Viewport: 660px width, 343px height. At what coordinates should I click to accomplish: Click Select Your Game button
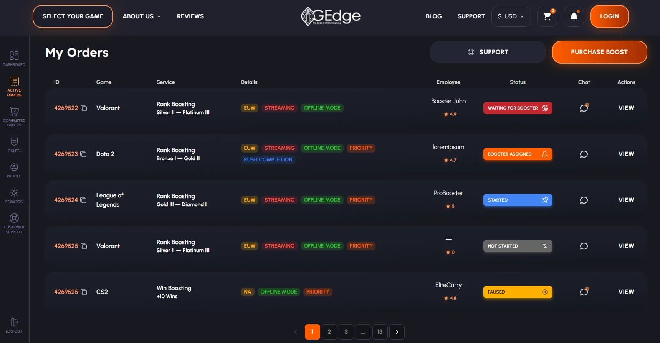click(73, 16)
